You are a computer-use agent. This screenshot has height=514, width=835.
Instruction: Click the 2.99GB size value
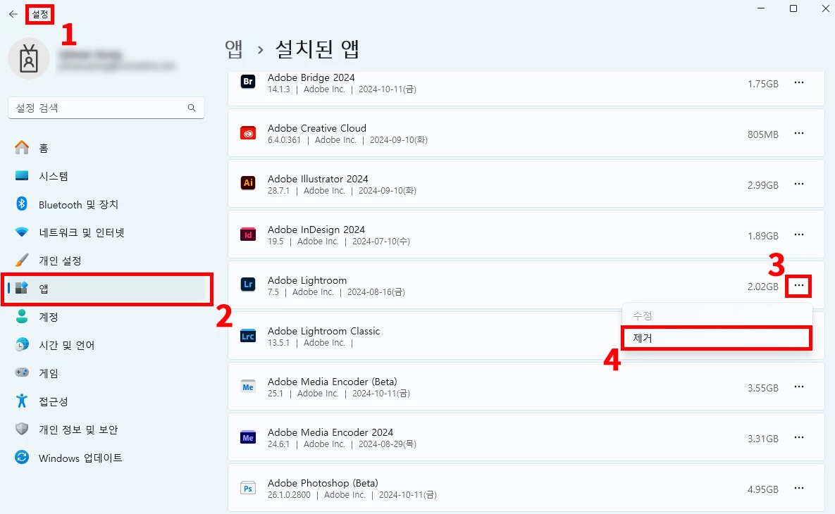[762, 185]
